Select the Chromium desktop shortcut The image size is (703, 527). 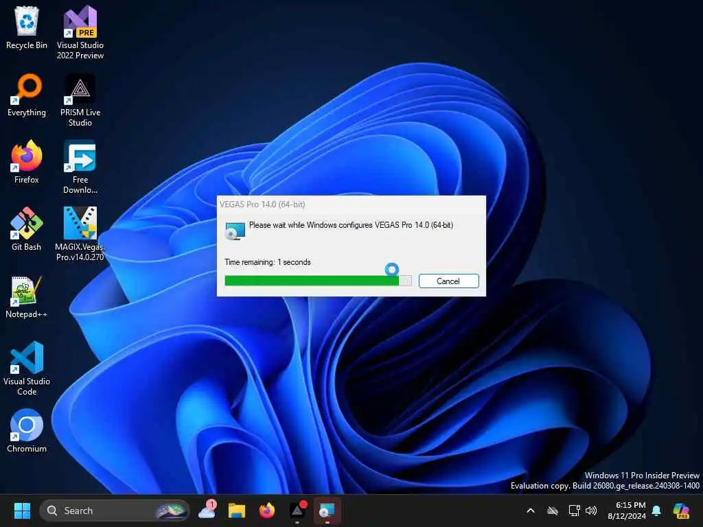point(27,431)
